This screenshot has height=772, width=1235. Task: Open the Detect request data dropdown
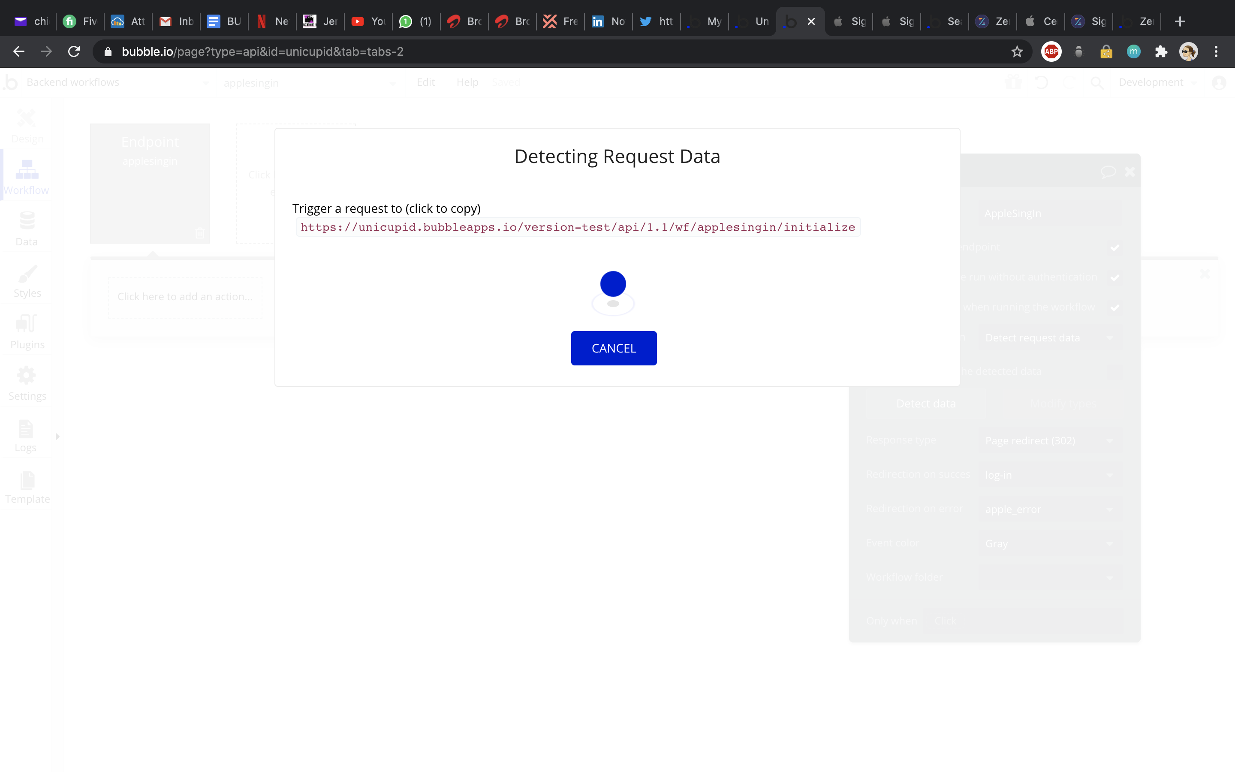pos(1050,338)
